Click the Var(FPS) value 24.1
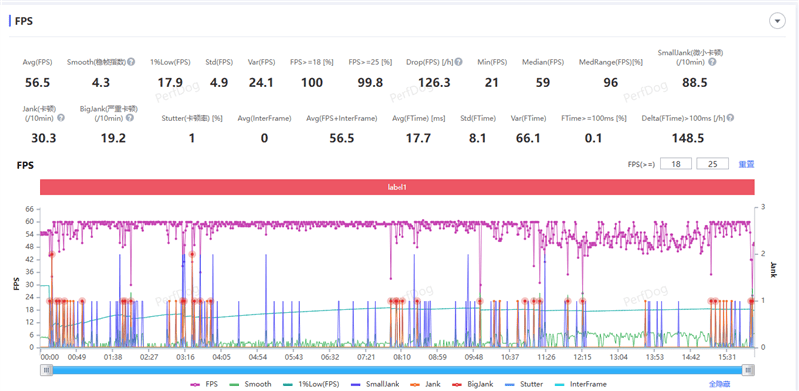Viewport: 799px width, 391px height. click(x=261, y=83)
